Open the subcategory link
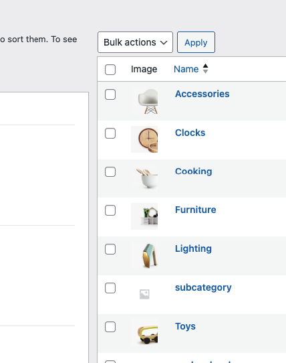 coord(203,287)
